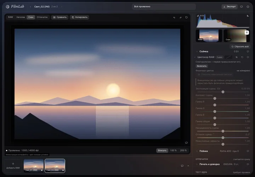Screen dimensions: 255x177
Task: Open comment icon on Цветокор RAW row
Action: (x=248, y=57)
